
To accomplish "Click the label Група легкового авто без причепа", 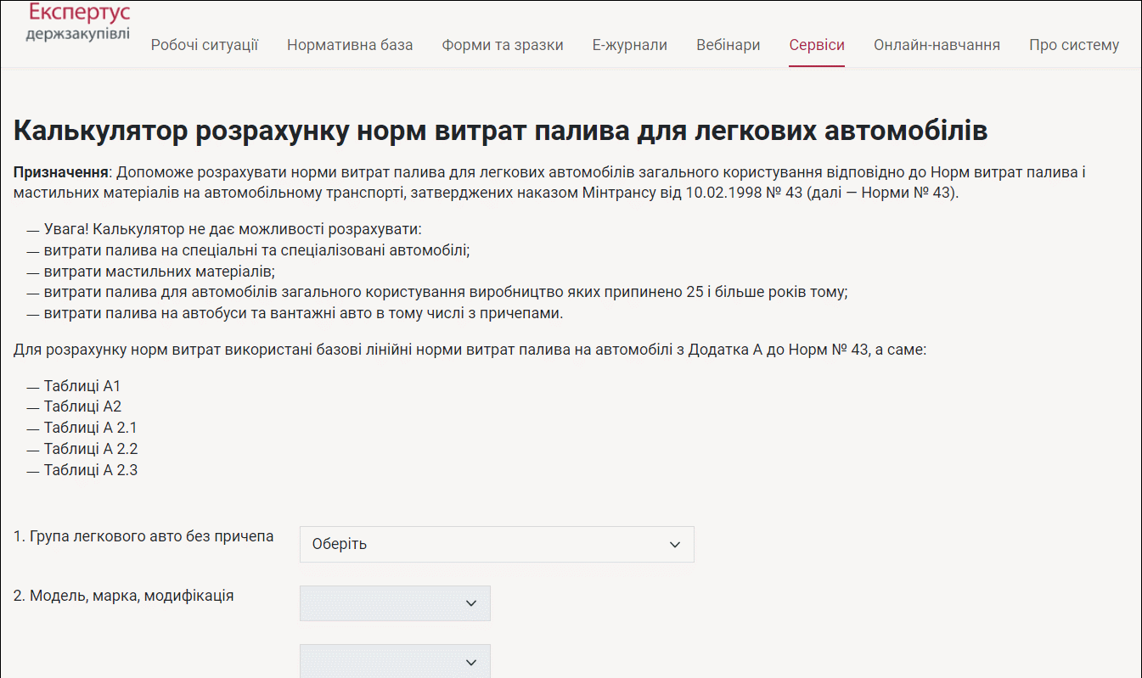I will [x=143, y=536].
